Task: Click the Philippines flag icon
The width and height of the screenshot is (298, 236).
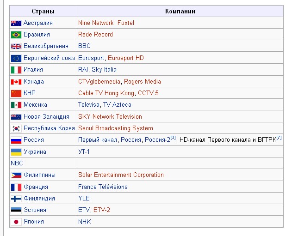Action: [16, 175]
